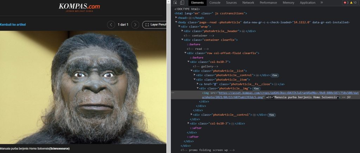
Task: Open the Sources tab
Action: tap(231, 3)
